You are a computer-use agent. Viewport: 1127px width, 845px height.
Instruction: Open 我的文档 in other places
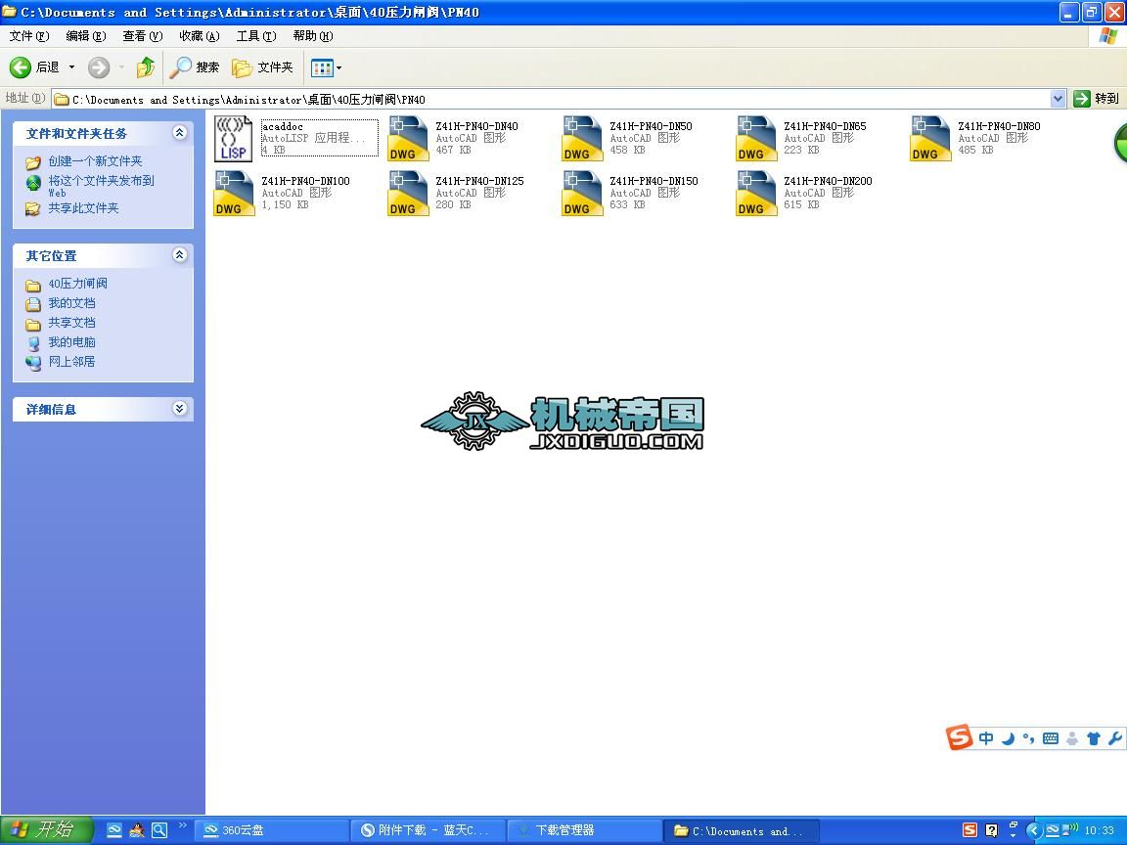click(x=71, y=303)
